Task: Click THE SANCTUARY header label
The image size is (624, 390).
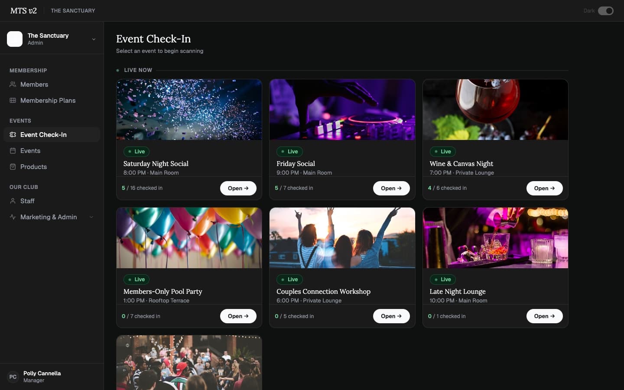Action: [x=73, y=11]
